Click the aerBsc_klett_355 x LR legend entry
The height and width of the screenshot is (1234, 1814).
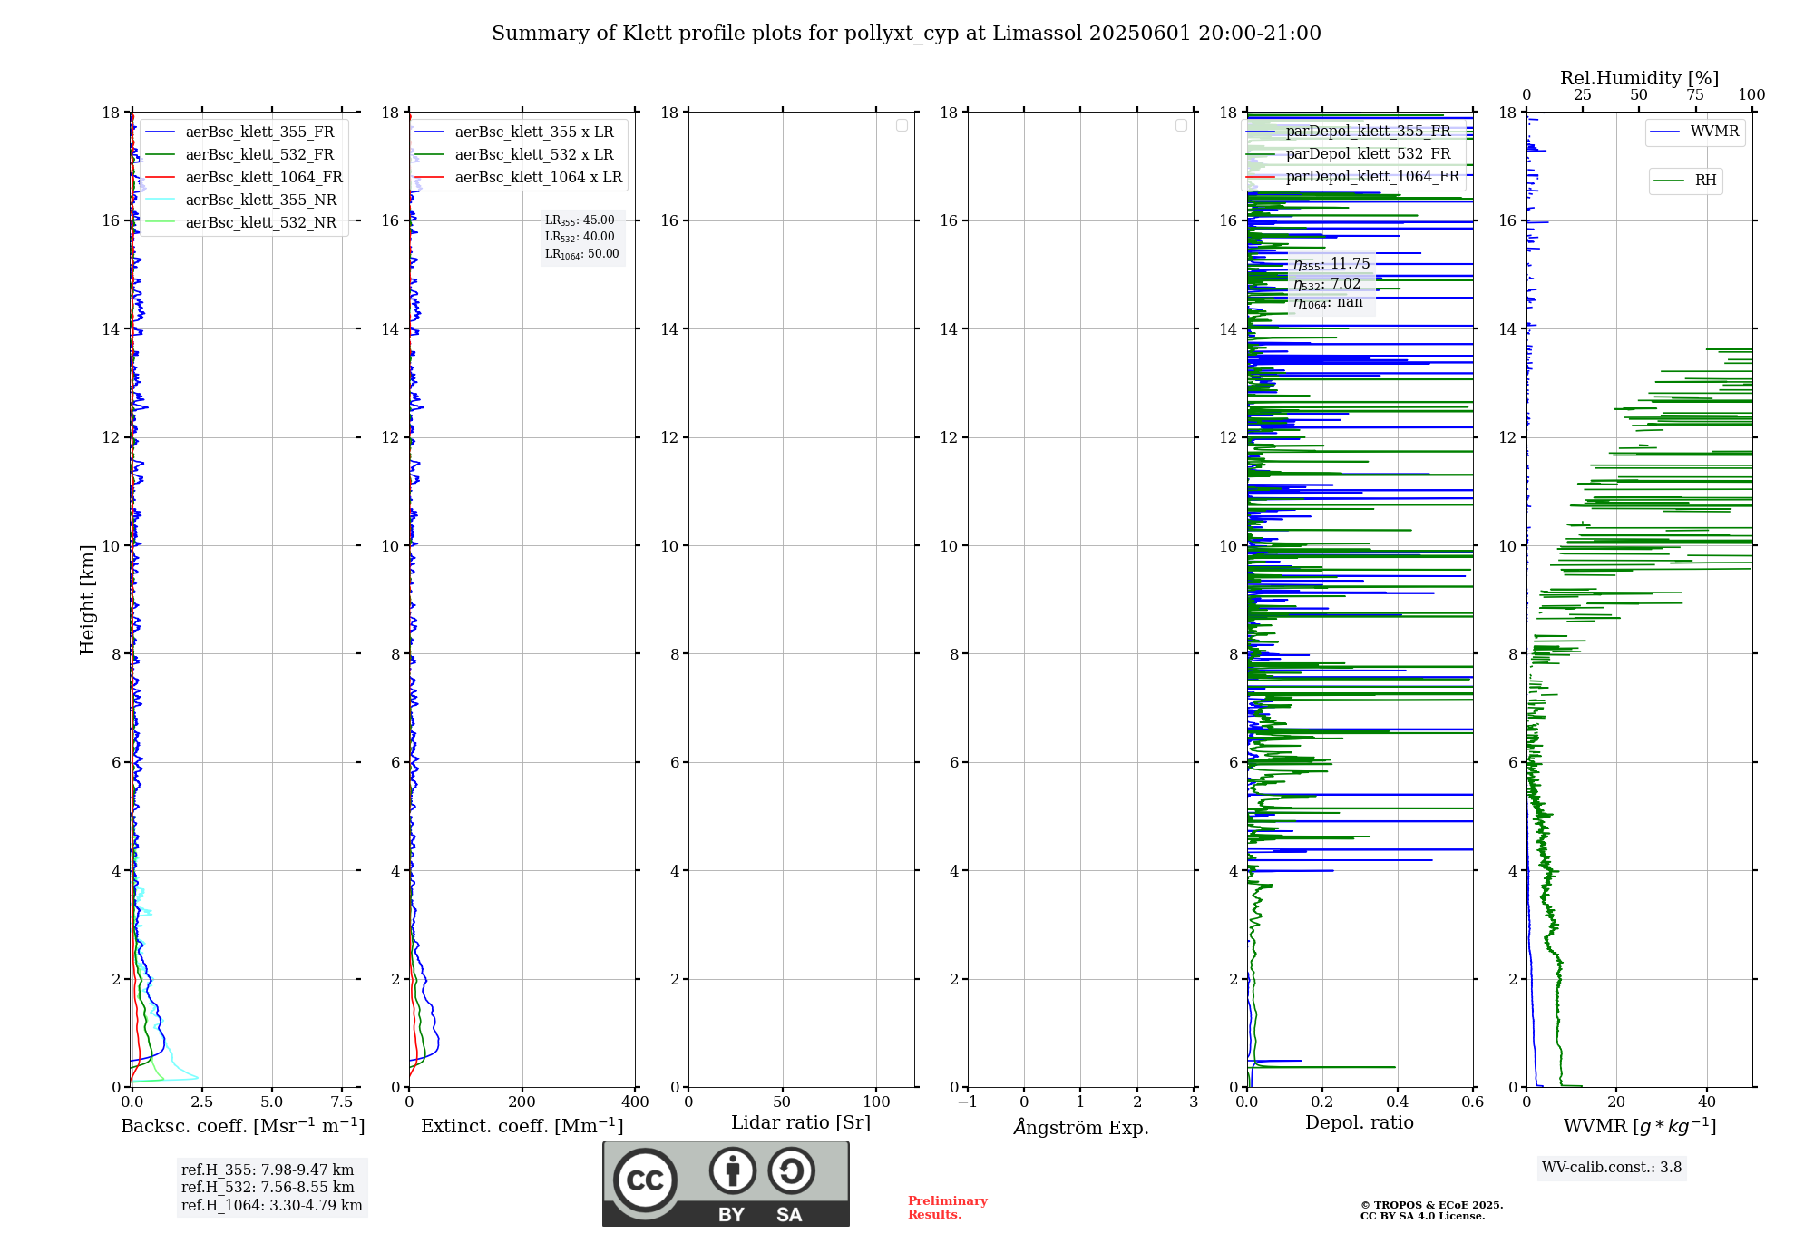pyautogui.click(x=518, y=132)
